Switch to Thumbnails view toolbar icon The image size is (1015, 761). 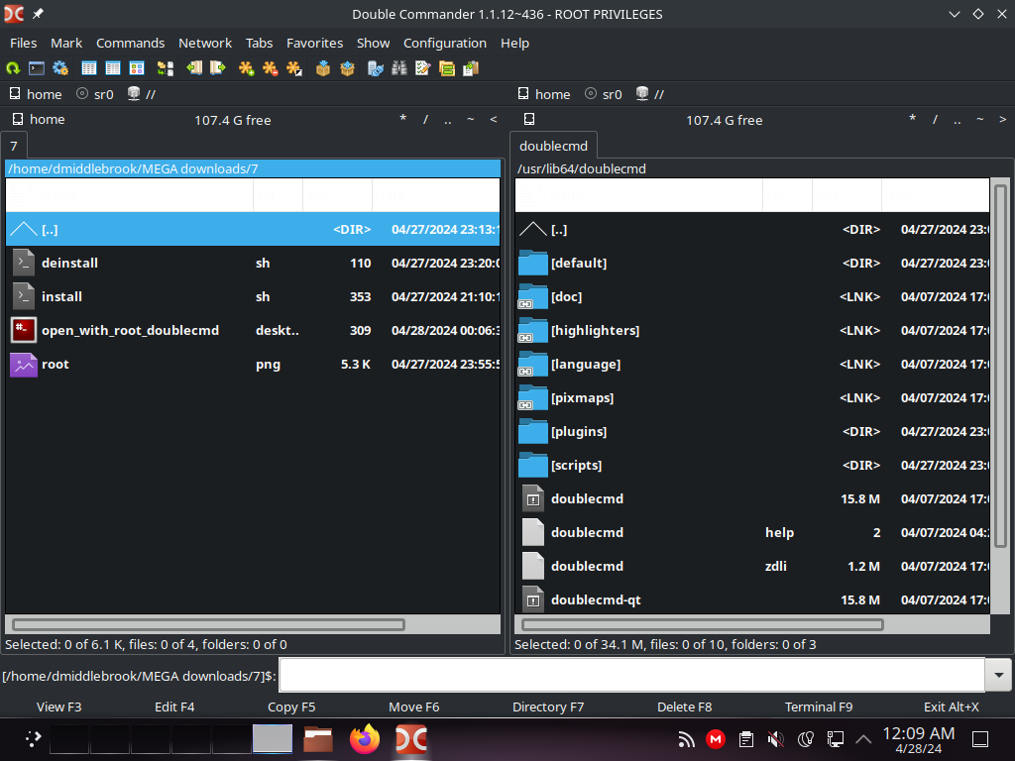pos(137,68)
